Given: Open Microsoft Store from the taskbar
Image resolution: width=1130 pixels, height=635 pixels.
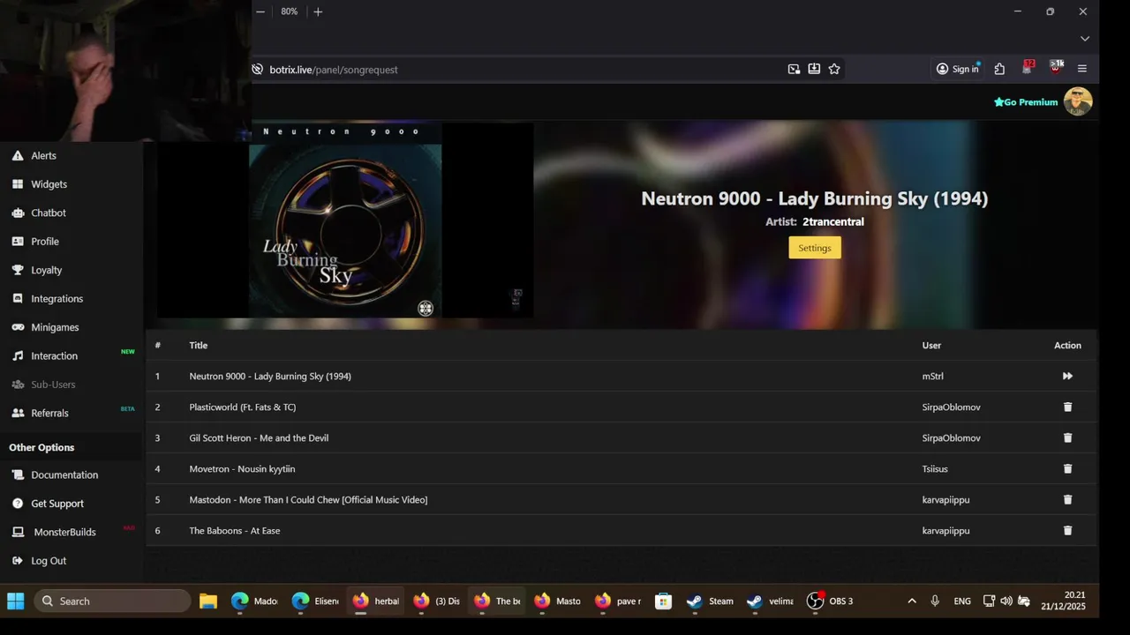Looking at the screenshot, I should (x=663, y=601).
